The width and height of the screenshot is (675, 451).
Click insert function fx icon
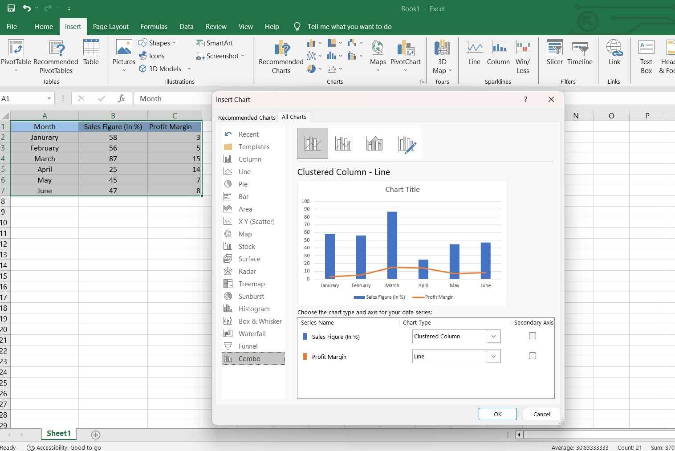[121, 98]
